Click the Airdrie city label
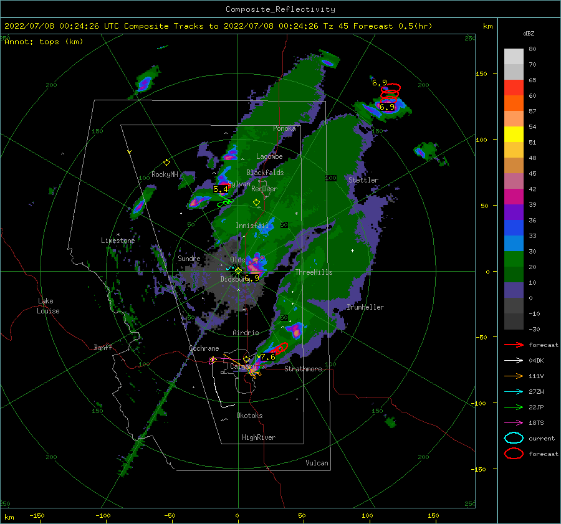This screenshot has height=524, width=561. pyautogui.click(x=246, y=333)
